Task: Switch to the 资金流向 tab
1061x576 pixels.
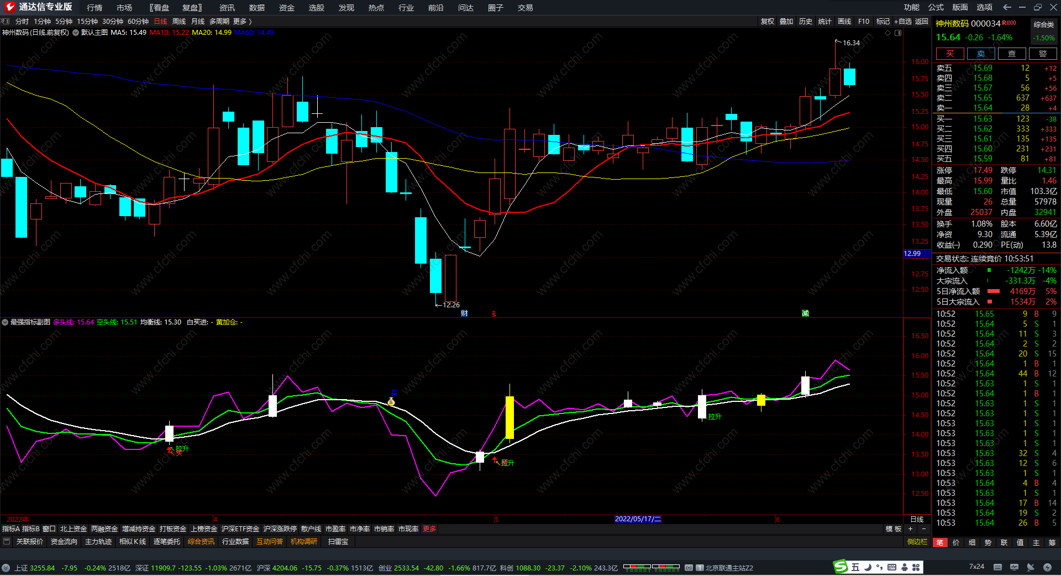Action: pyautogui.click(x=64, y=542)
